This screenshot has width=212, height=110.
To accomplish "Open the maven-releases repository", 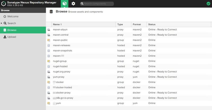I will pos(61,45).
